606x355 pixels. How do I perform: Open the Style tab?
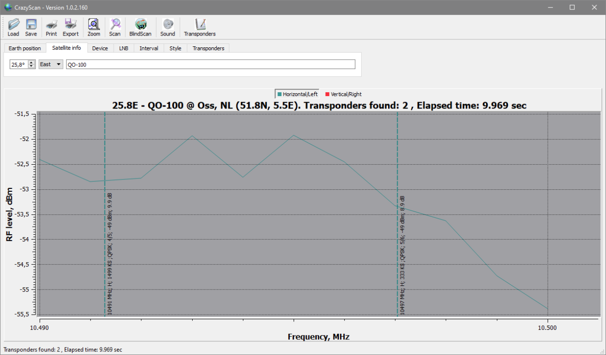(175, 48)
